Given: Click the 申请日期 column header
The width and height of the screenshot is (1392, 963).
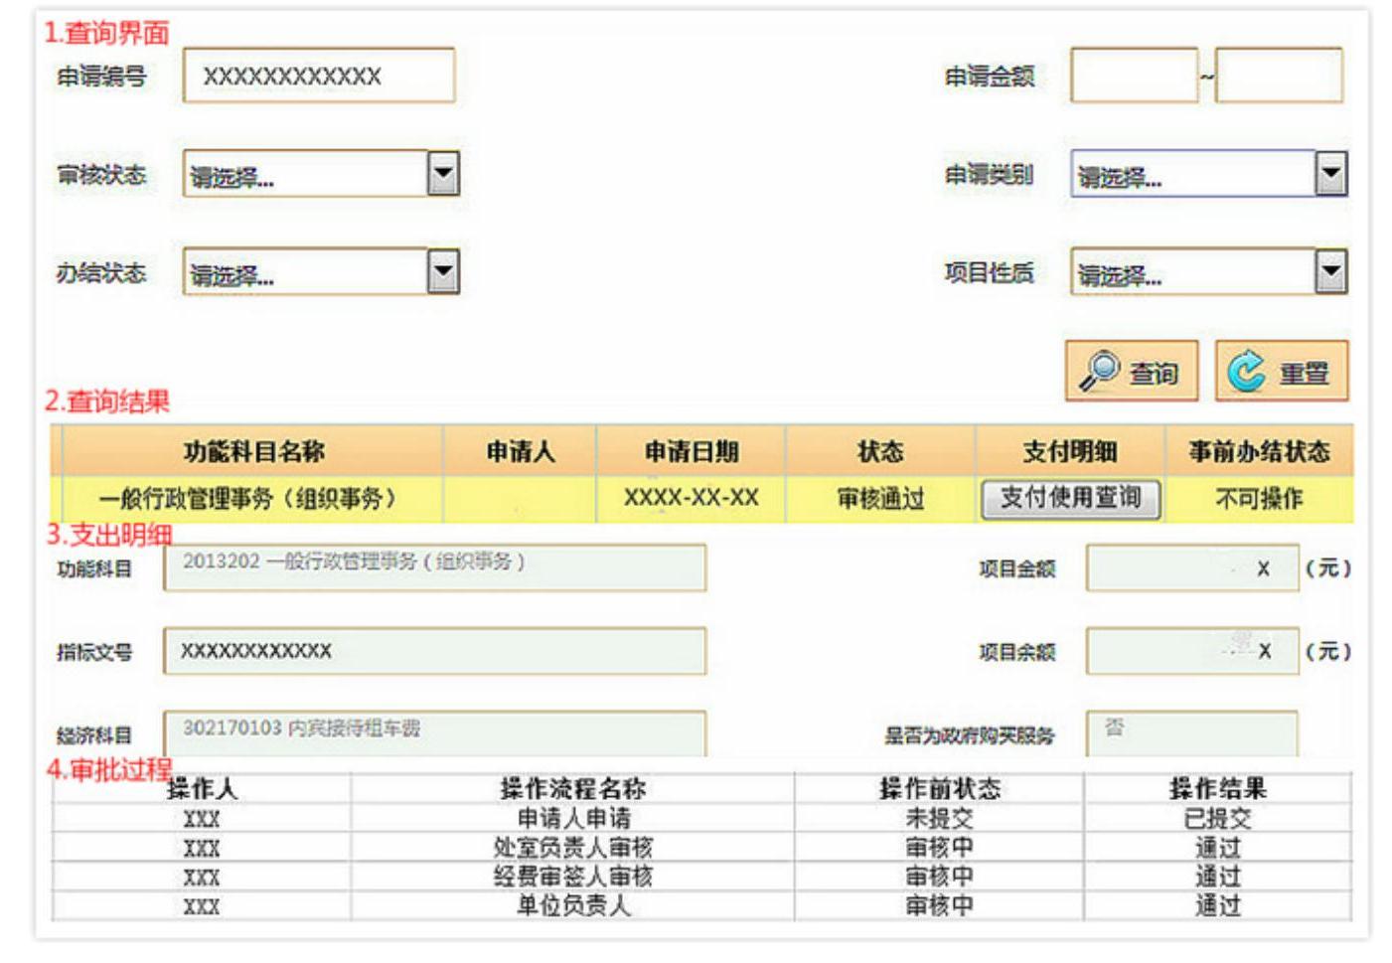Looking at the screenshot, I should click(692, 452).
